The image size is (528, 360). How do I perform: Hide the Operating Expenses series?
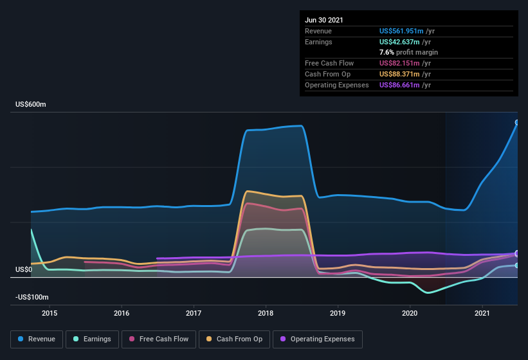tap(318, 339)
